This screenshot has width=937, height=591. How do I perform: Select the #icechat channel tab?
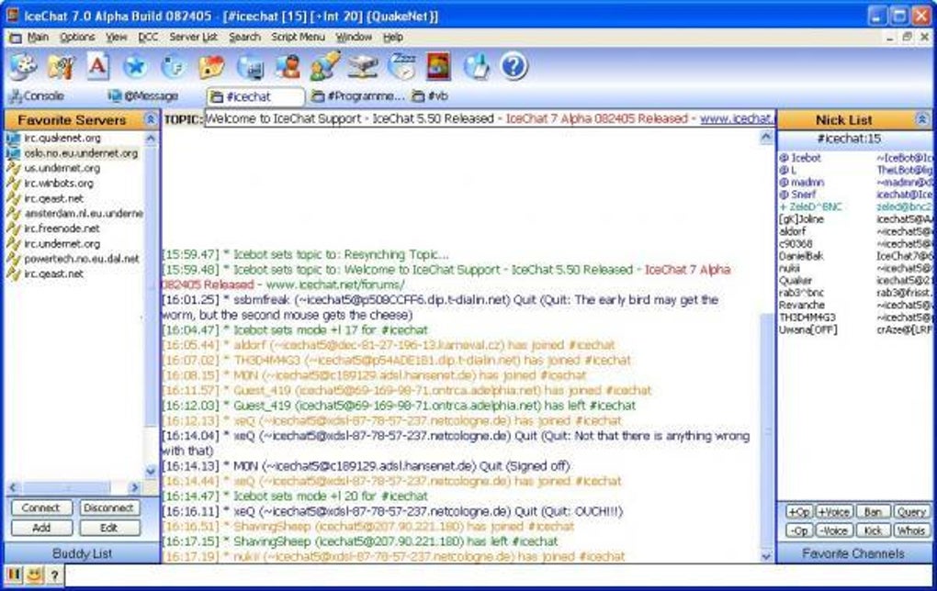255,96
